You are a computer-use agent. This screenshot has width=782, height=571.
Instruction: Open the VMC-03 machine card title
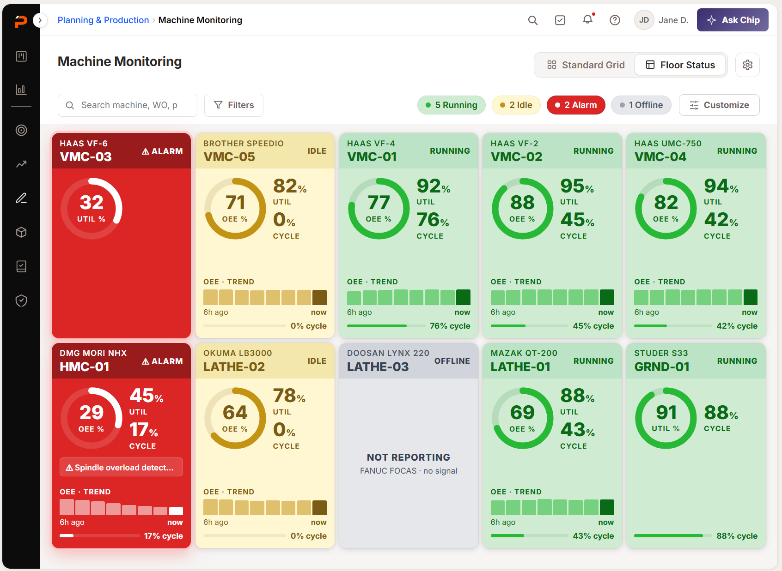86,157
